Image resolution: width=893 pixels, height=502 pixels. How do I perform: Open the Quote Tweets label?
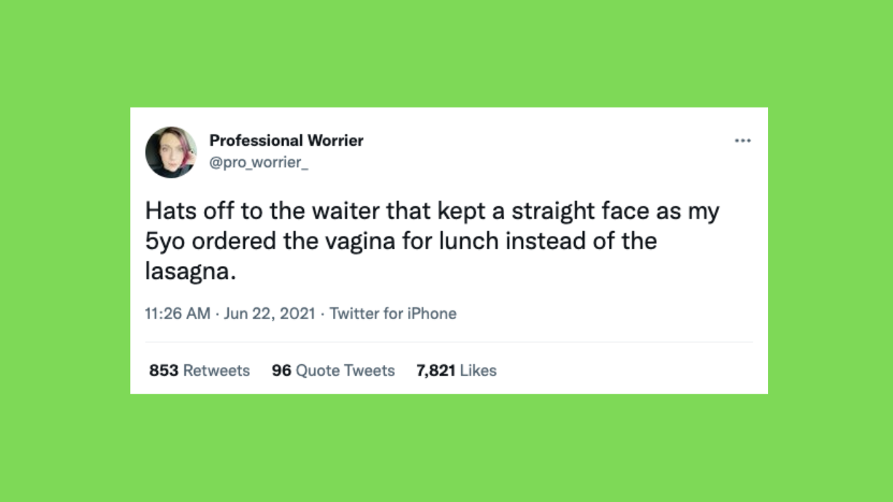click(345, 370)
